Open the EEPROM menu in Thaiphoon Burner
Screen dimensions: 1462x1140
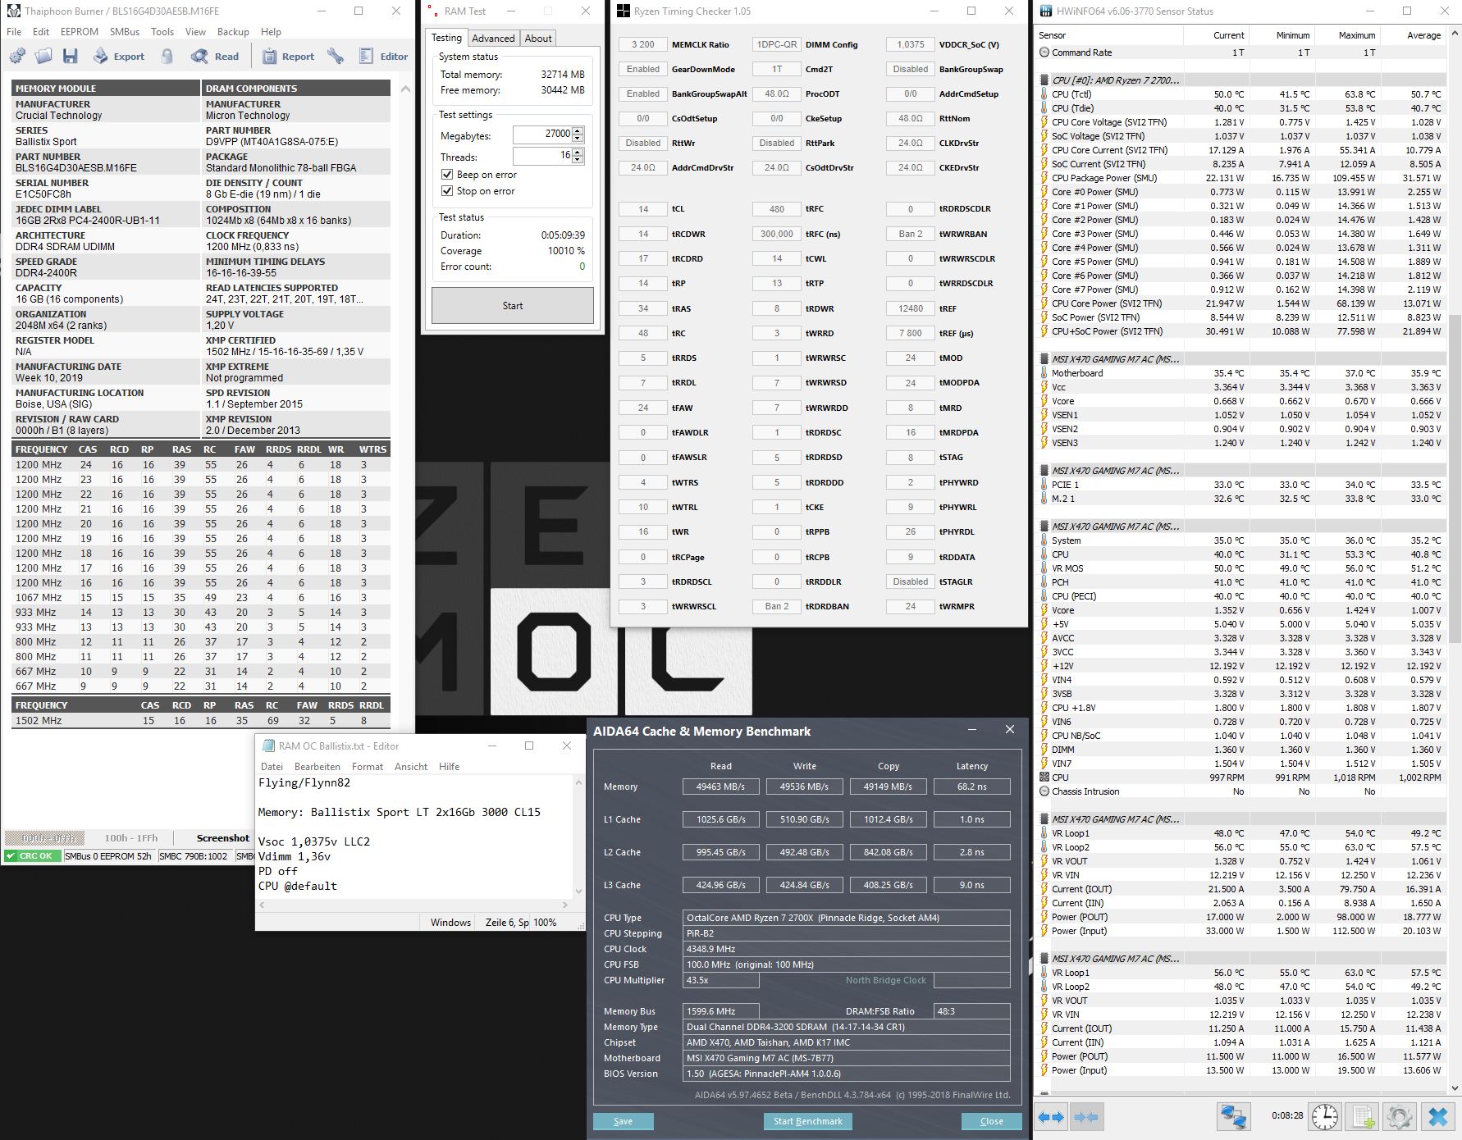click(x=79, y=31)
